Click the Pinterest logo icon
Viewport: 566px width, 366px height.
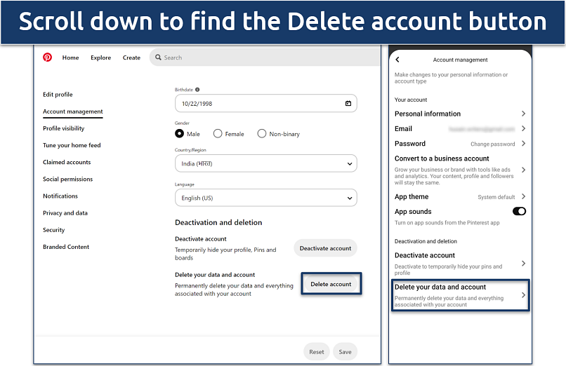[x=48, y=57]
